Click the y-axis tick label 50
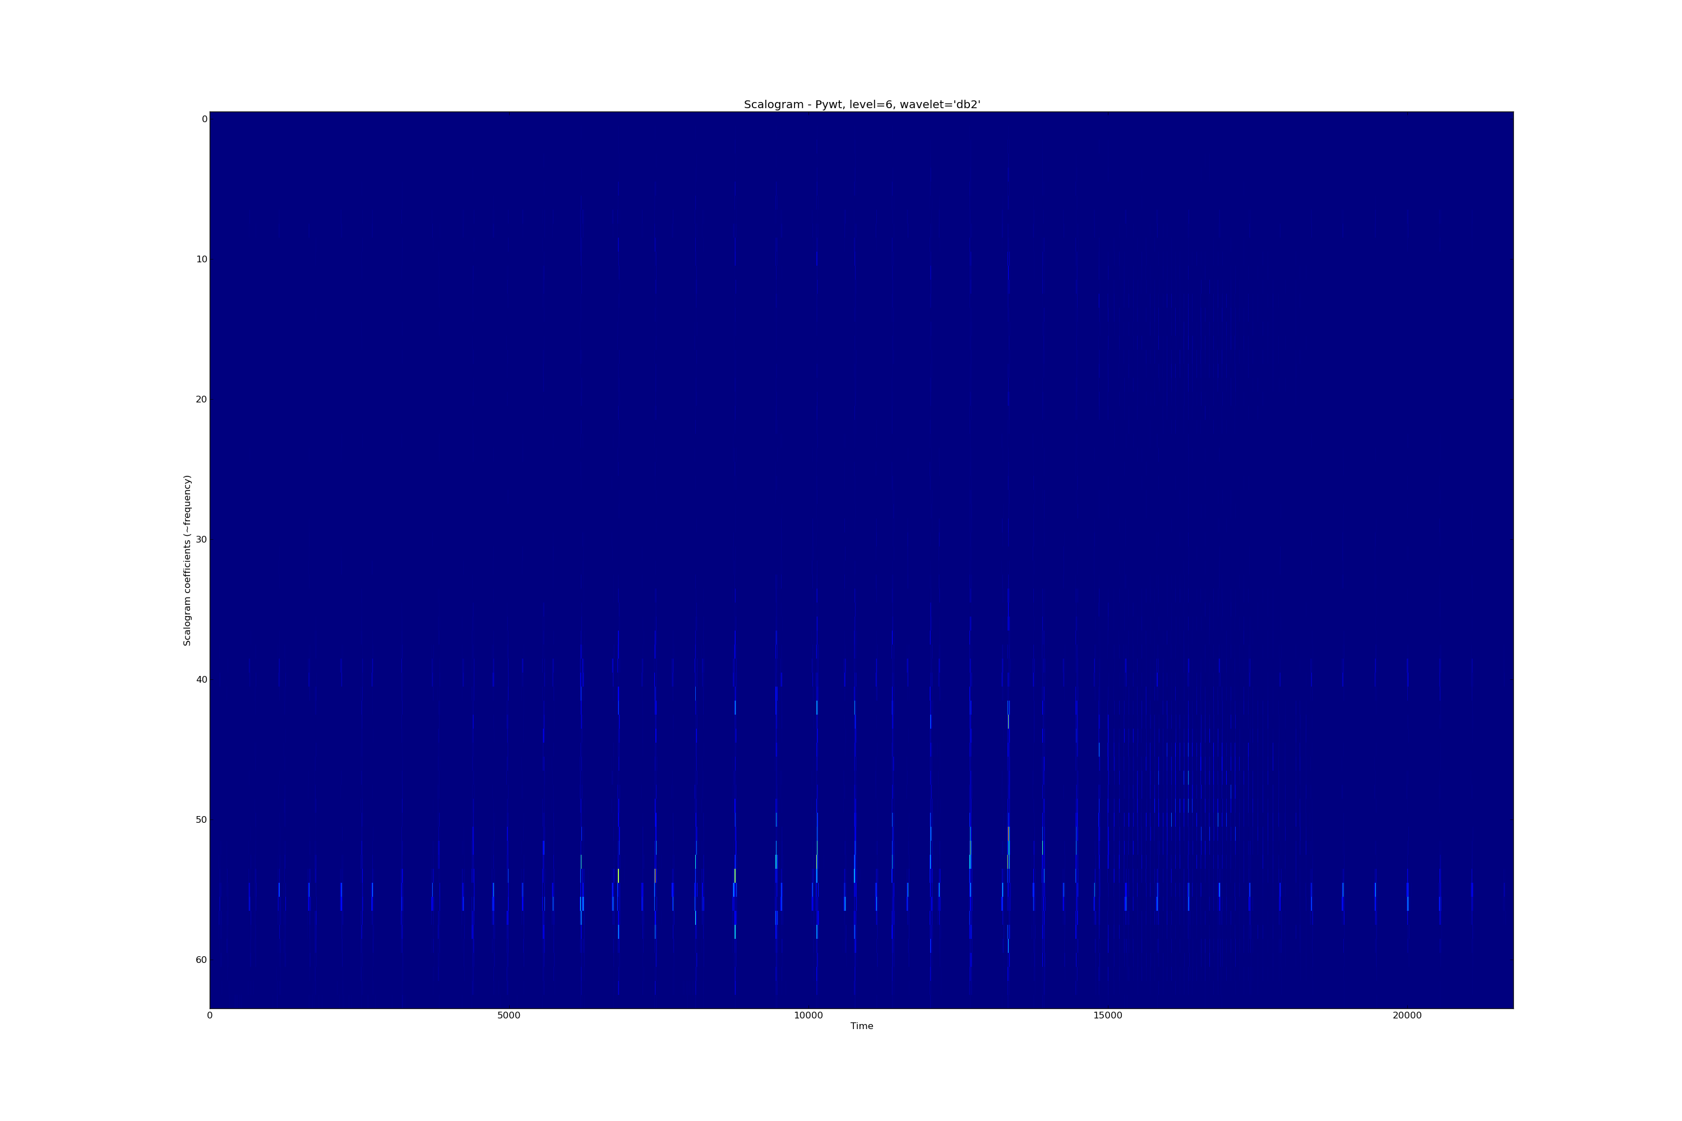The width and height of the screenshot is (1682, 1121). tap(202, 820)
